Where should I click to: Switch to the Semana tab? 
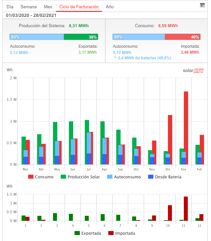point(28,7)
